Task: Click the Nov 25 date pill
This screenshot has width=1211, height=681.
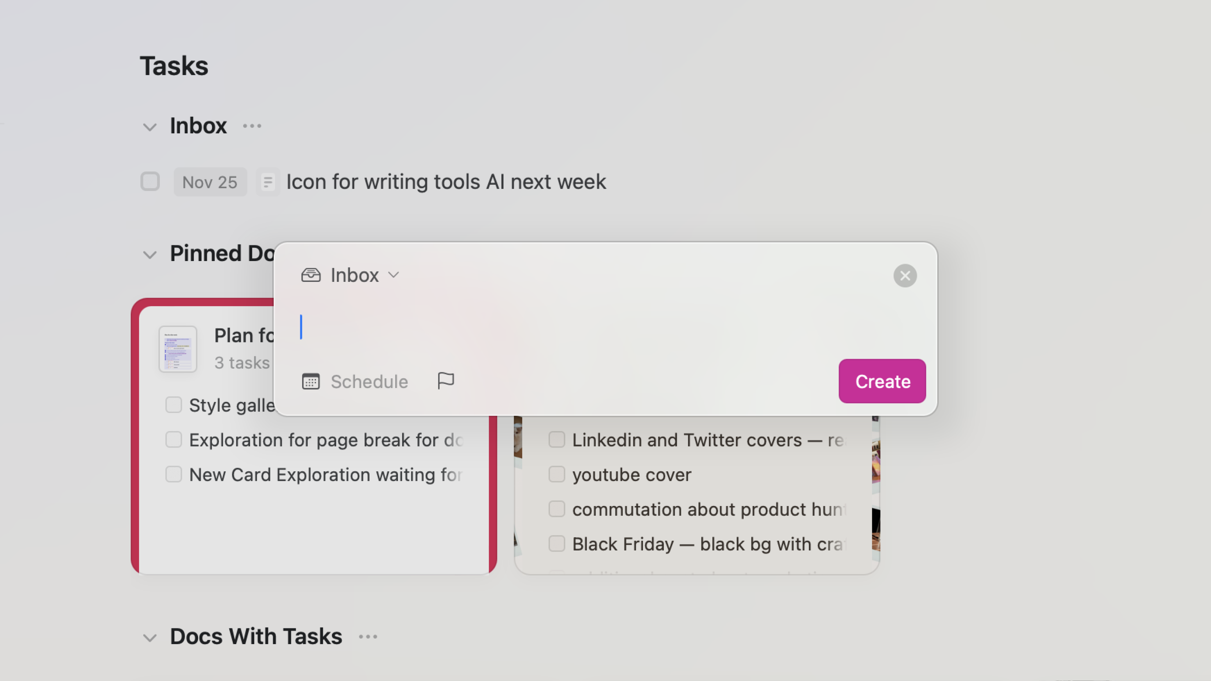Action: [x=210, y=182]
